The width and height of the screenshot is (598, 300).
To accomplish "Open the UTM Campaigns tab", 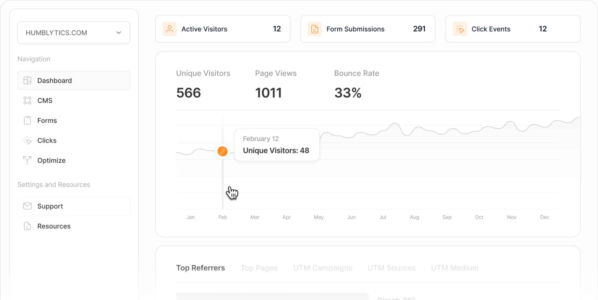I will coord(323,268).
